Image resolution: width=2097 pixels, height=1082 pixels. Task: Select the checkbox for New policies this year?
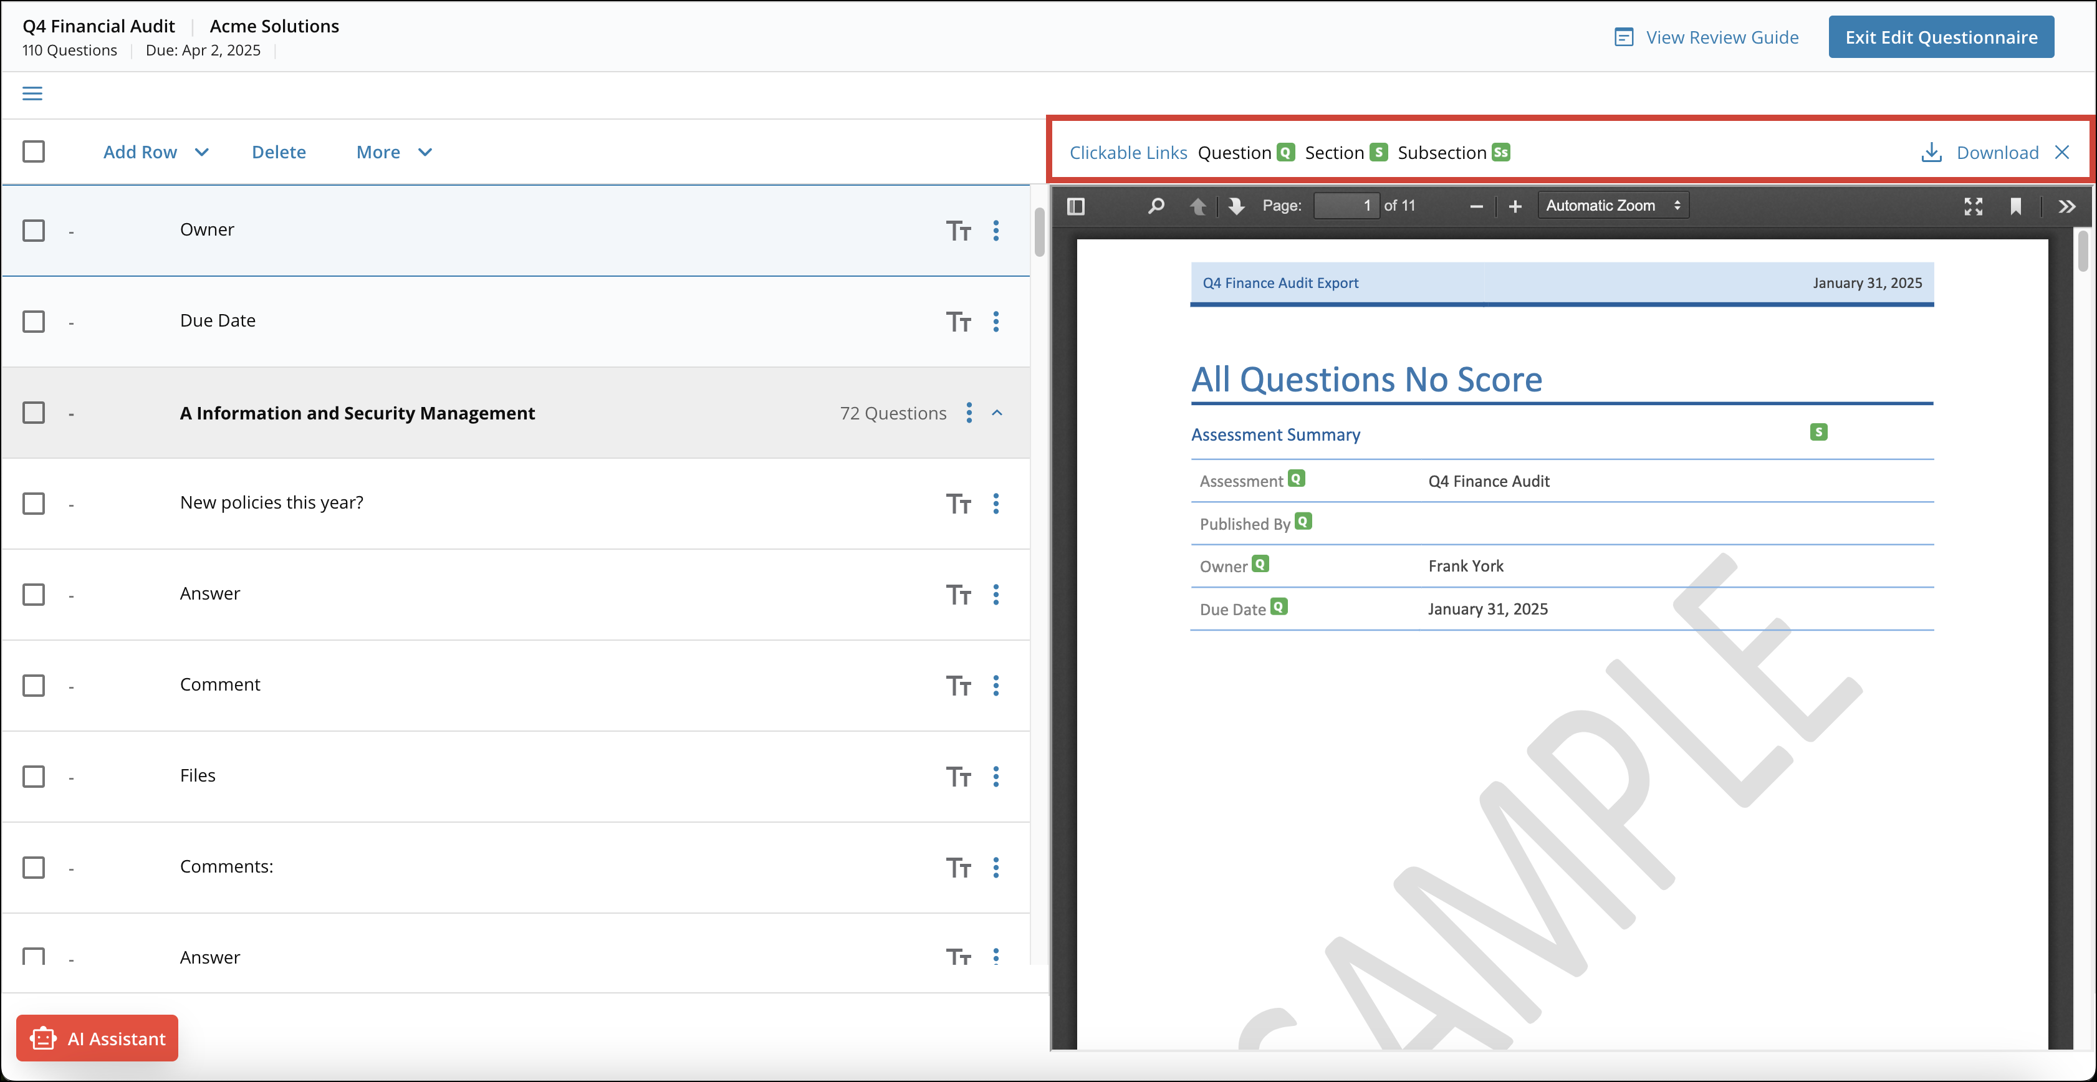(x=34, y=504)
